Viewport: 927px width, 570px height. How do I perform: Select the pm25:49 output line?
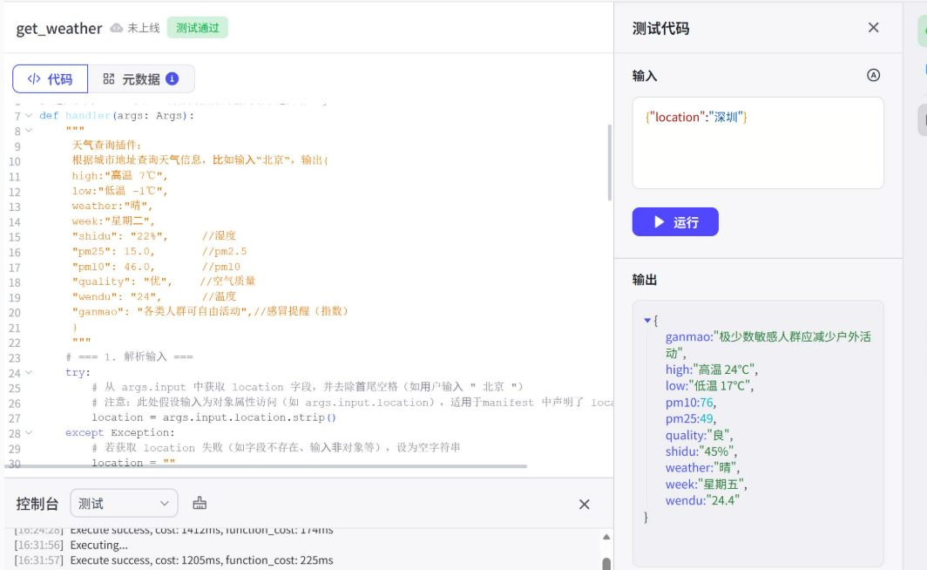[691, 418]
